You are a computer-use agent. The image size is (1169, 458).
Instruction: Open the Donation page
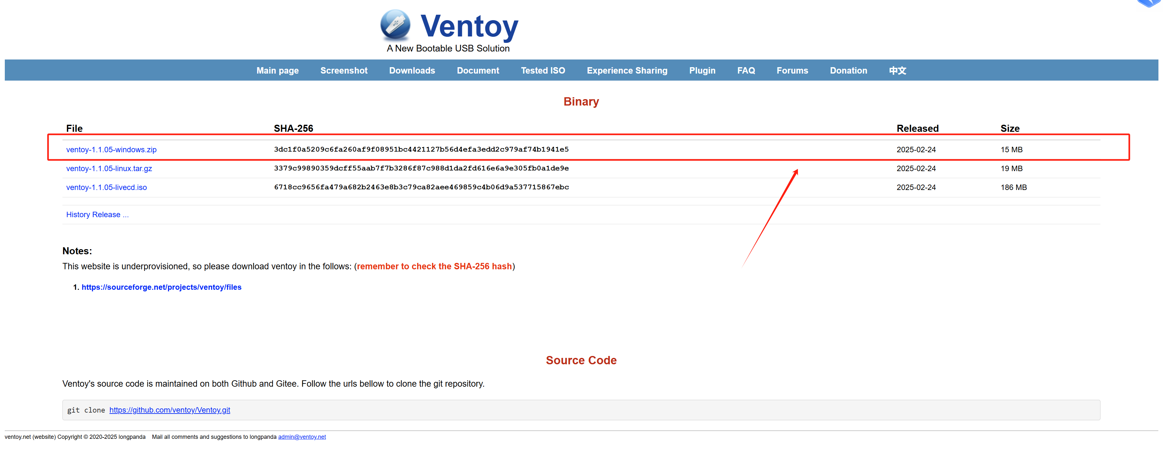[x=848, y=71]
